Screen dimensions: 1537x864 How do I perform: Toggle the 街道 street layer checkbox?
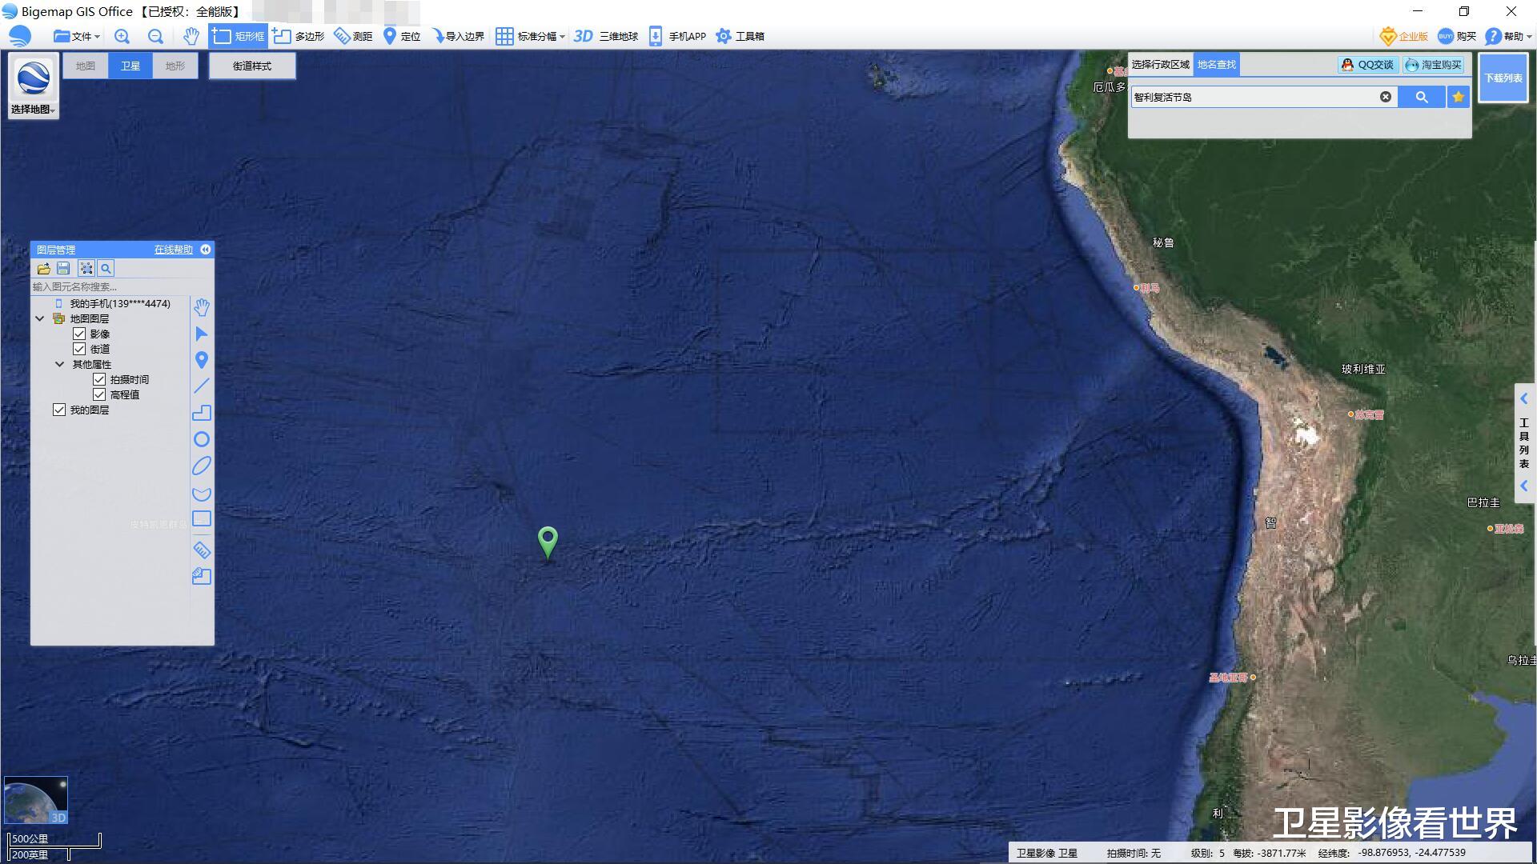pyautogui.click(x=79, y=349)
